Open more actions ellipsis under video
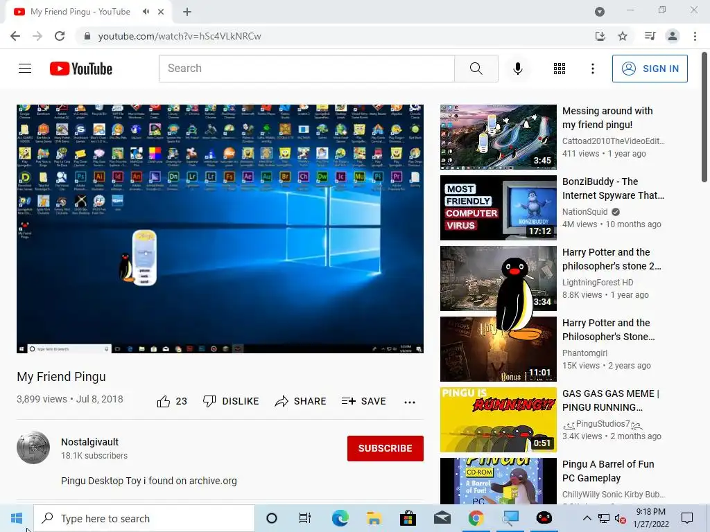 click(x=409, y=402)
